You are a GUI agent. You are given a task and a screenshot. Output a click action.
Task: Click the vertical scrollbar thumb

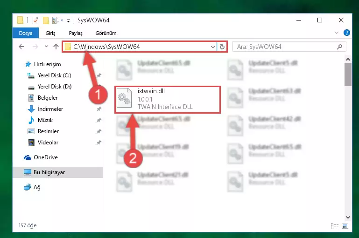tap(348, 75)
